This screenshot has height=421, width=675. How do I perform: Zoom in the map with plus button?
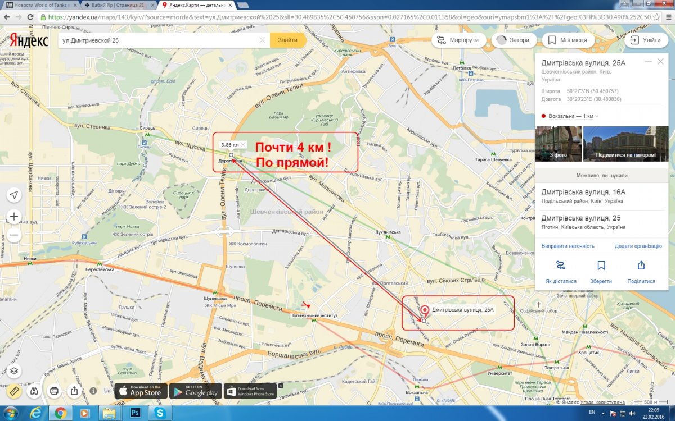click(14, 217)
